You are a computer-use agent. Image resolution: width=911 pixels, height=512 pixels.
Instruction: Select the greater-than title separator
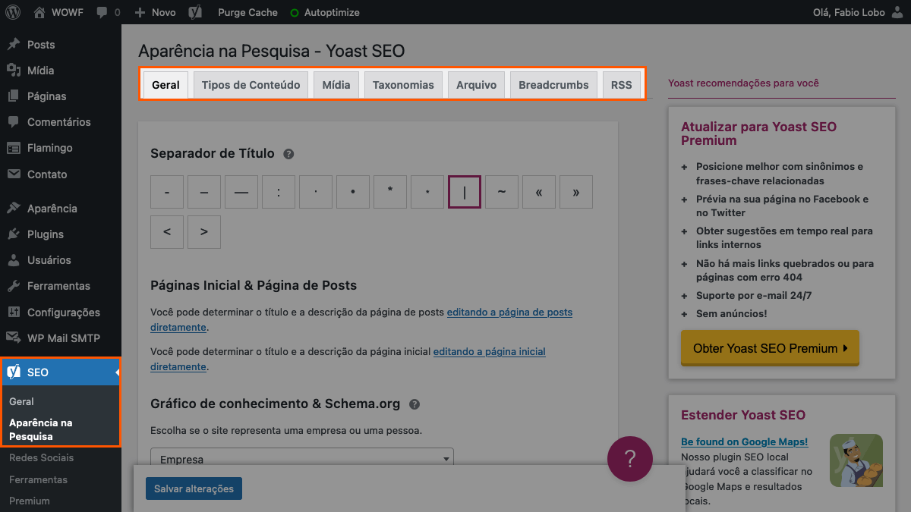click(204, 232)
